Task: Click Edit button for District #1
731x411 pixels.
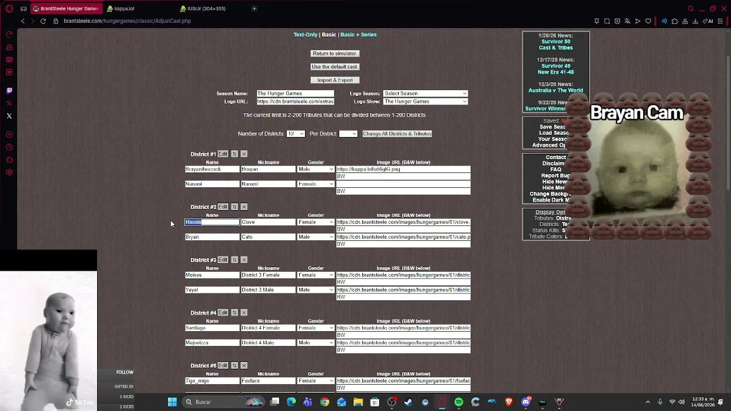Action: (x=223, y=154)
